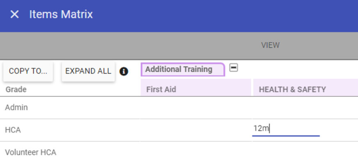The width and height of the screenshot is (358, 159).
Task: Click the HCA First Aid cell
Action: [196, 130]
